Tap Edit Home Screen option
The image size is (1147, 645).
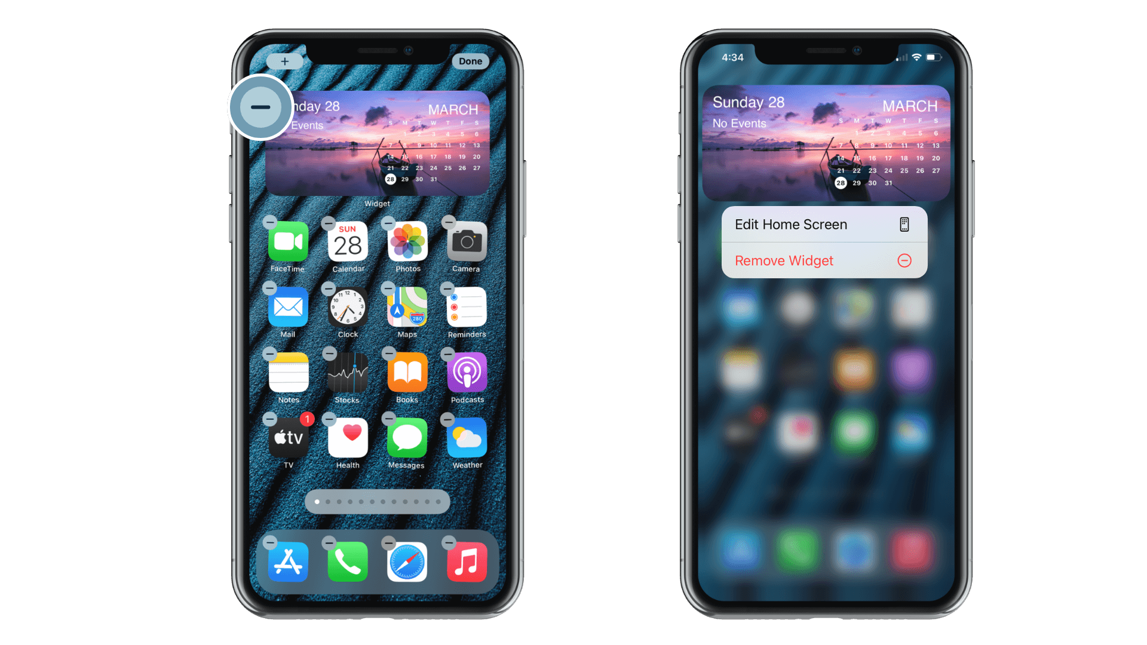(x=823, y=225)
